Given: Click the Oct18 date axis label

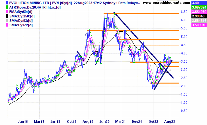Looking at the screenshot, I should point(72,122).
